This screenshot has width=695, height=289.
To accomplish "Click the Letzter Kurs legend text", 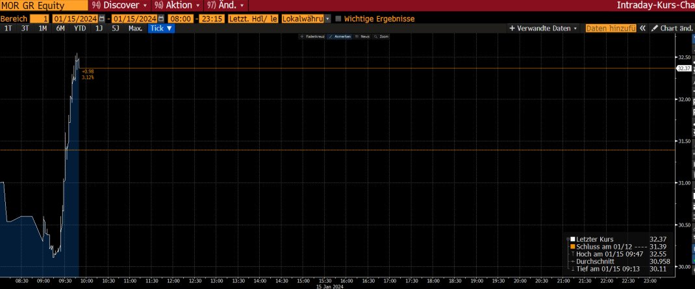I will (596, 240).
